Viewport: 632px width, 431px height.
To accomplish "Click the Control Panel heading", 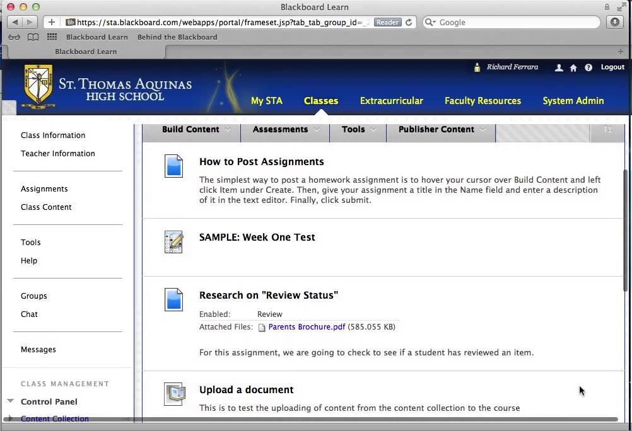I will tap(49, 401).
